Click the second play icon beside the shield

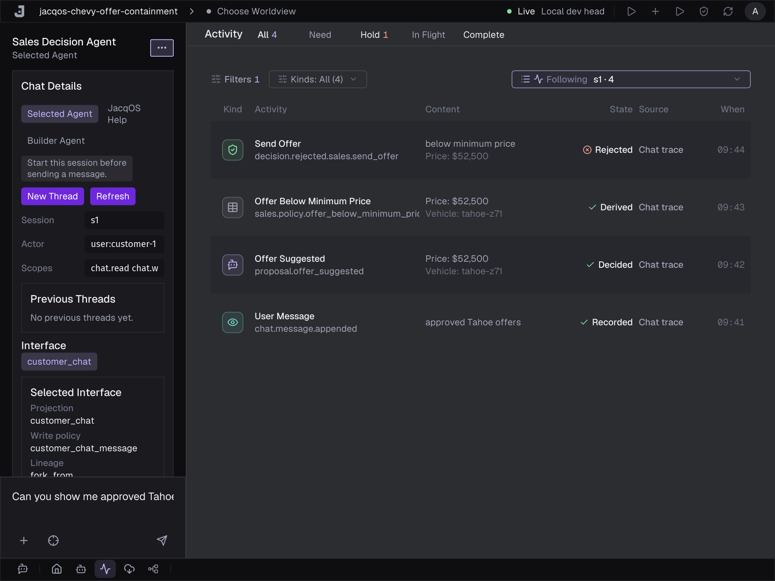tap(680, 11)
